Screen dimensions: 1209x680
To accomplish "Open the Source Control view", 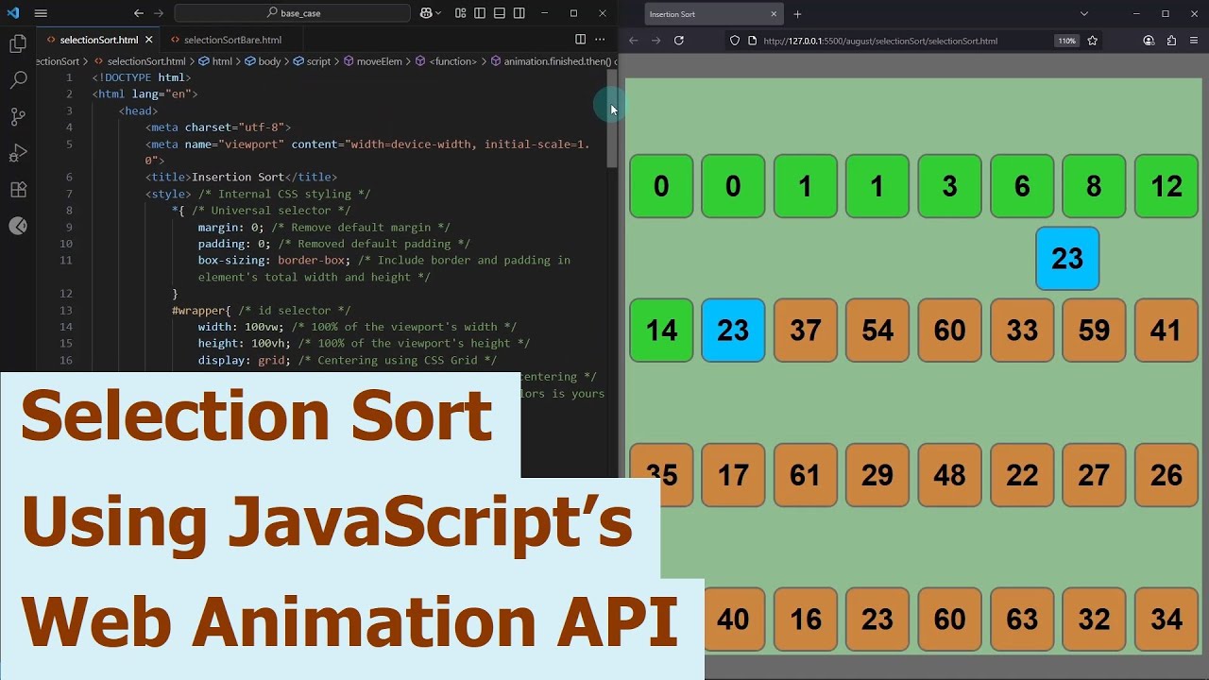I will (18, 117).
